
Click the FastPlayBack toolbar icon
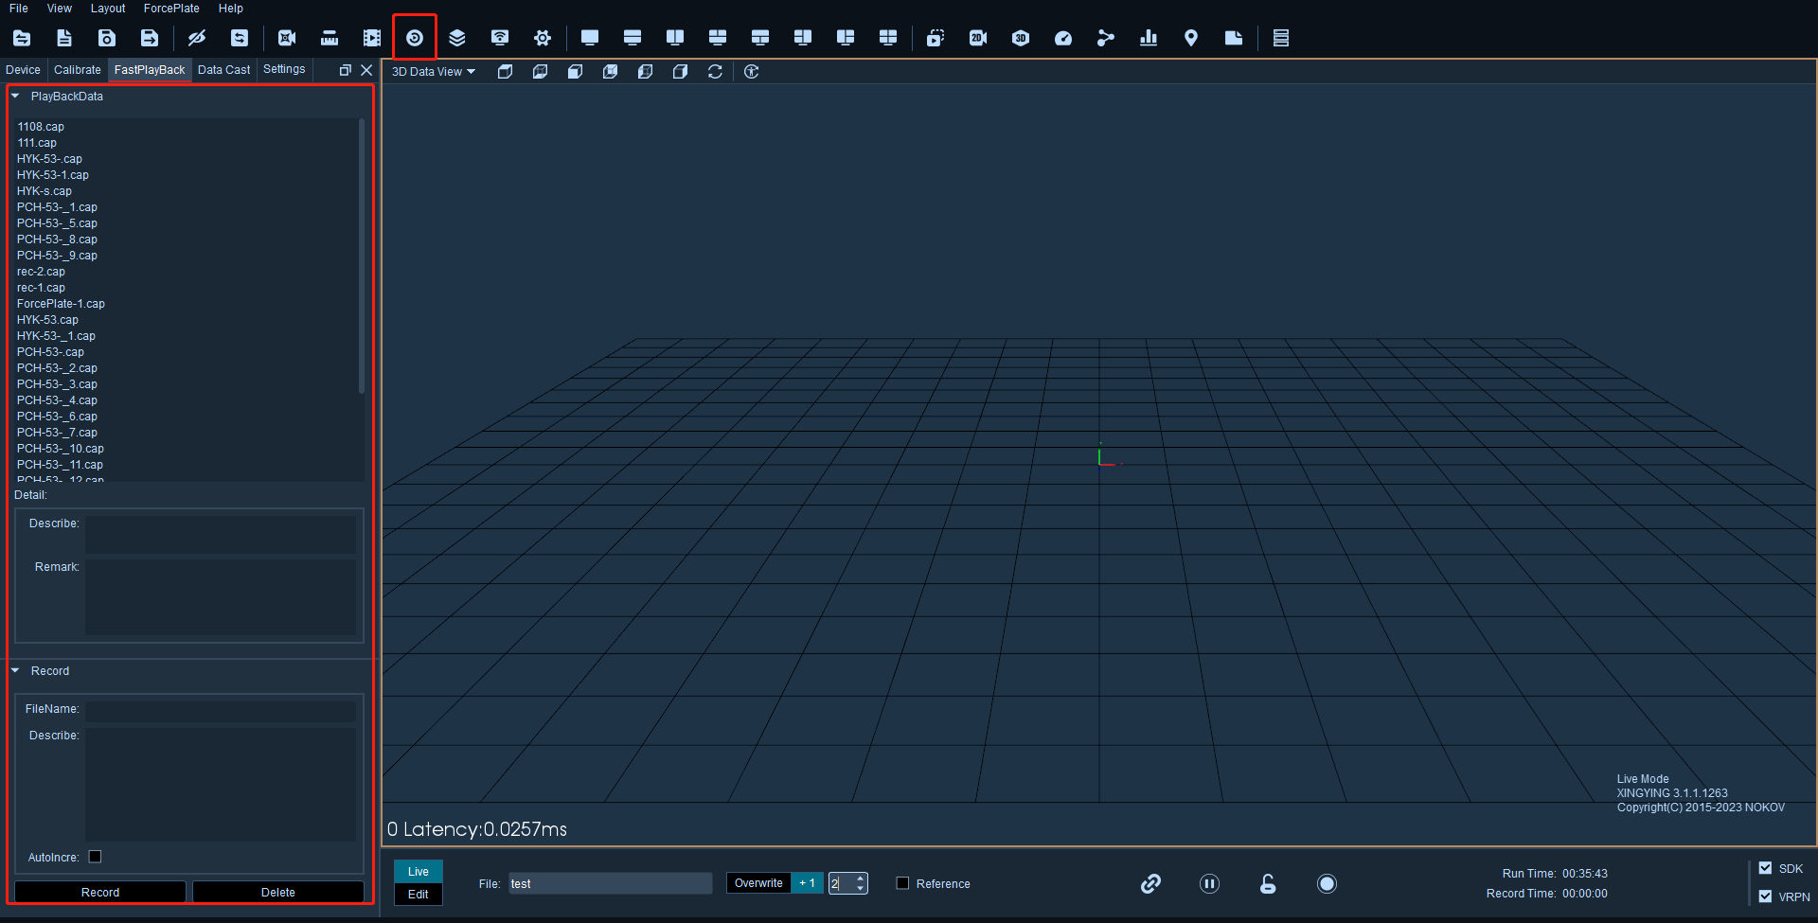(415, 38)
